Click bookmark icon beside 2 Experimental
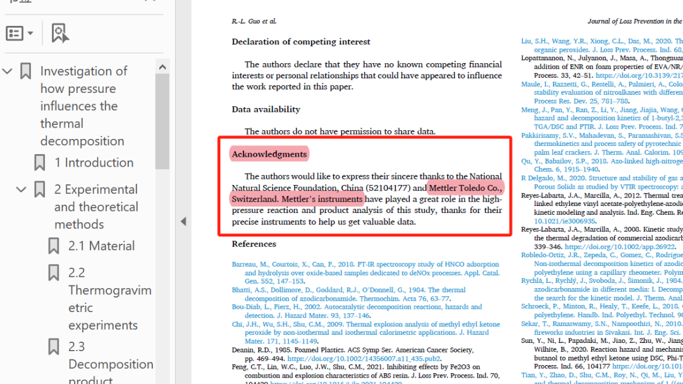Viewport: 683px width, 384px height. tap(40, 189)
